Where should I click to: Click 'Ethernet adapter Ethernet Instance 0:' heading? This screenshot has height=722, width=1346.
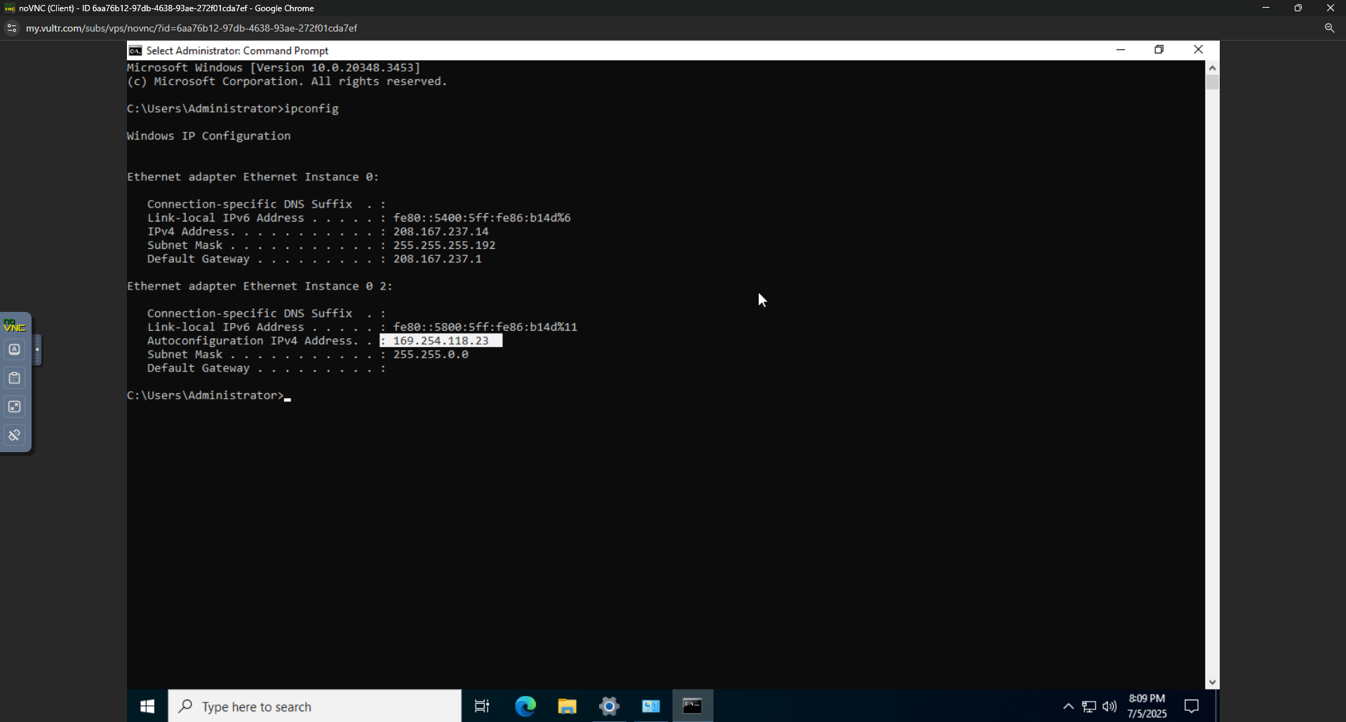(x=253, y=177)
